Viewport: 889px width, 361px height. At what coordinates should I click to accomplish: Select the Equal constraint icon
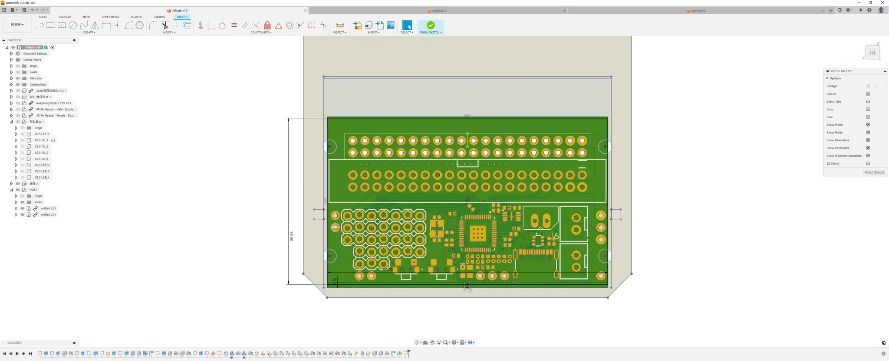[234, 26]
